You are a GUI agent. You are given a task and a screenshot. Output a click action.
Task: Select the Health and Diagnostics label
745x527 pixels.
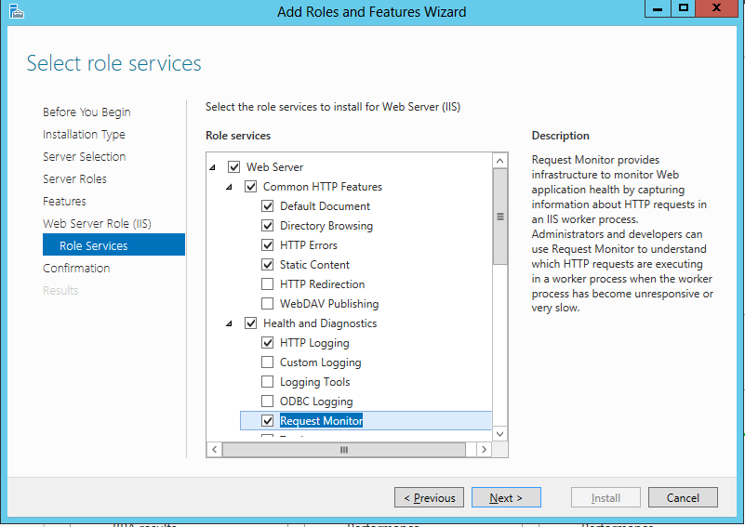click(320, 323)
